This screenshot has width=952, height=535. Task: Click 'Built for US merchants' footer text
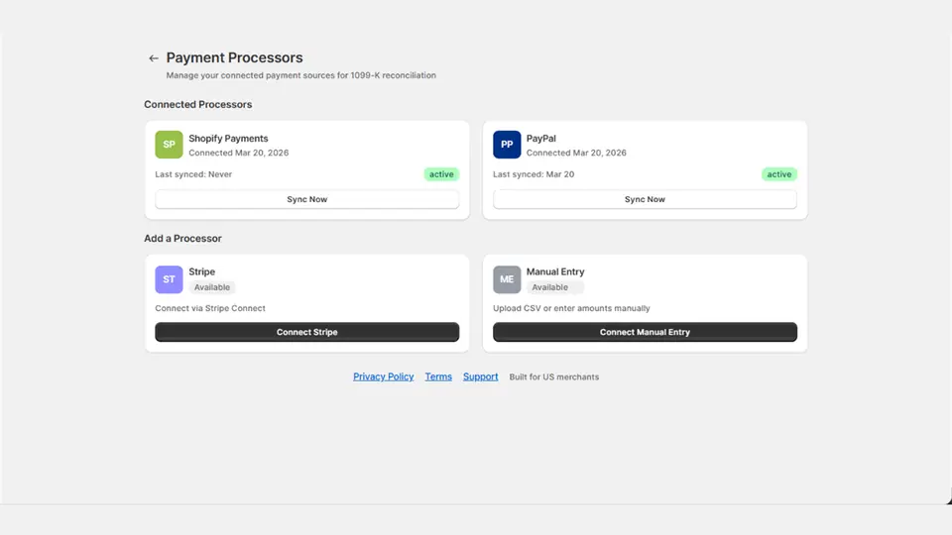553,376
